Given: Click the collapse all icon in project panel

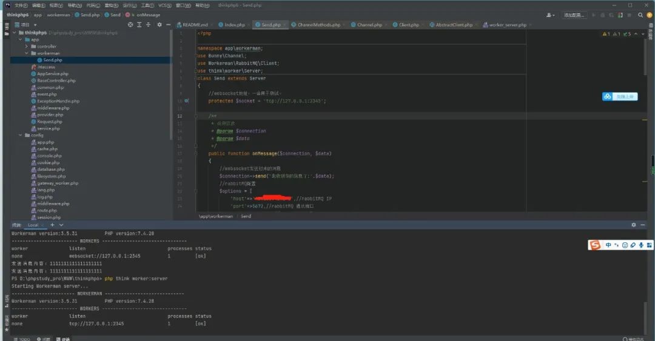Looking at the screenshot, I should (148, 25).
